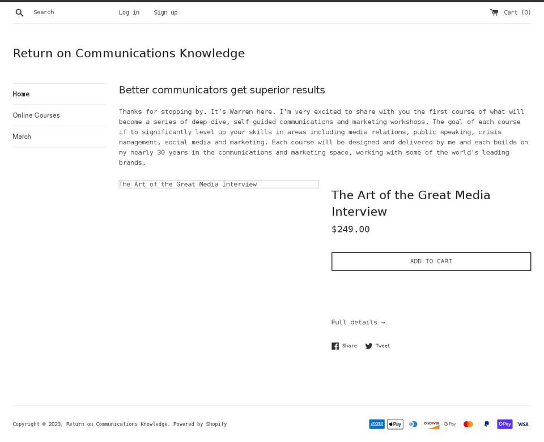The image size is (544, 442).
Task: Click the search magnifier icon
Action: pyautogui.click(x=19, y=13)
